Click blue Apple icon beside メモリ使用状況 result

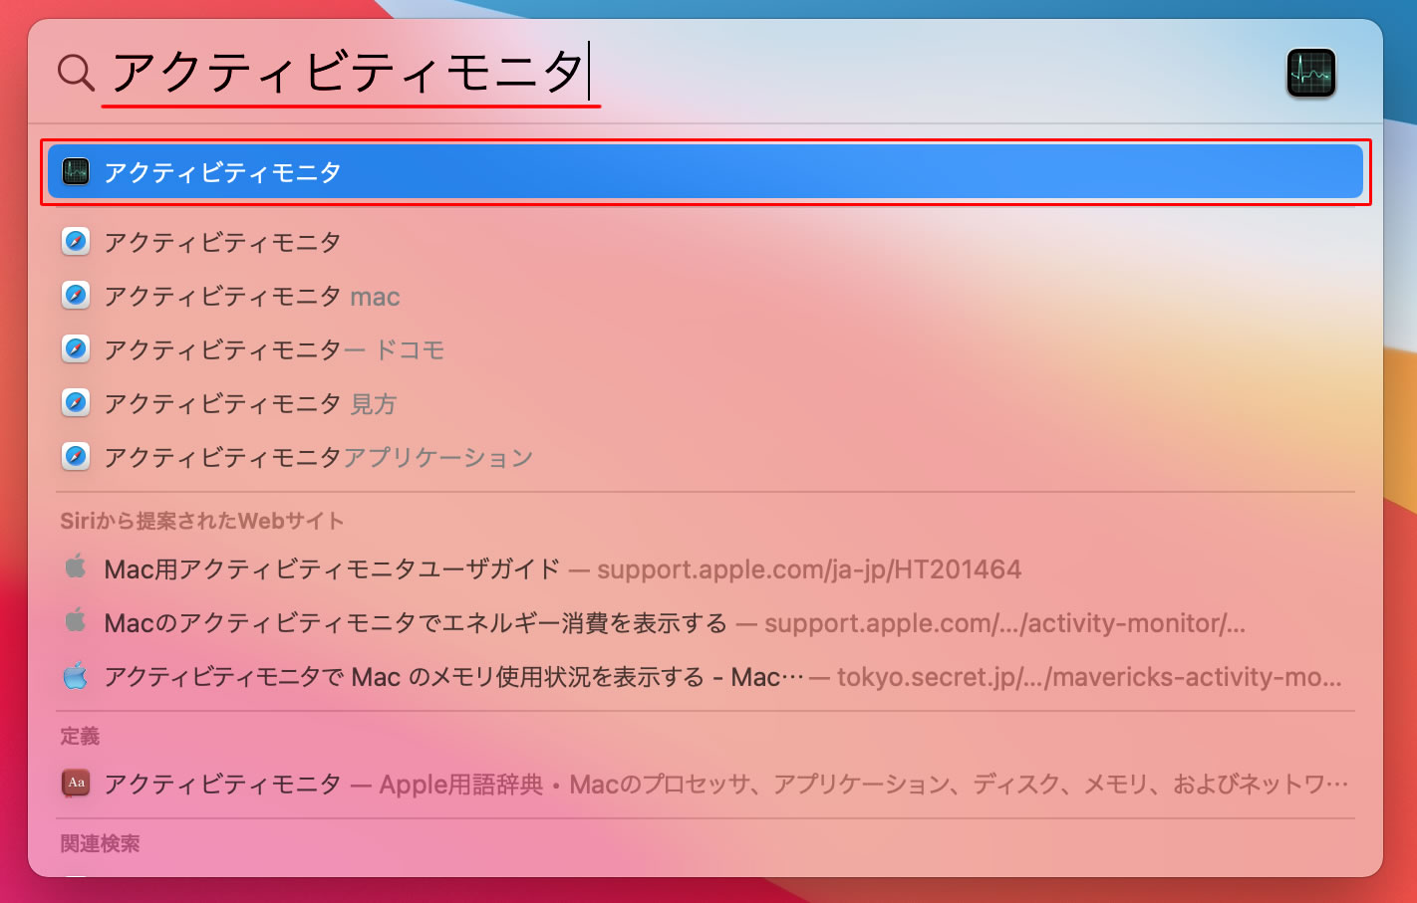[76, 676]
